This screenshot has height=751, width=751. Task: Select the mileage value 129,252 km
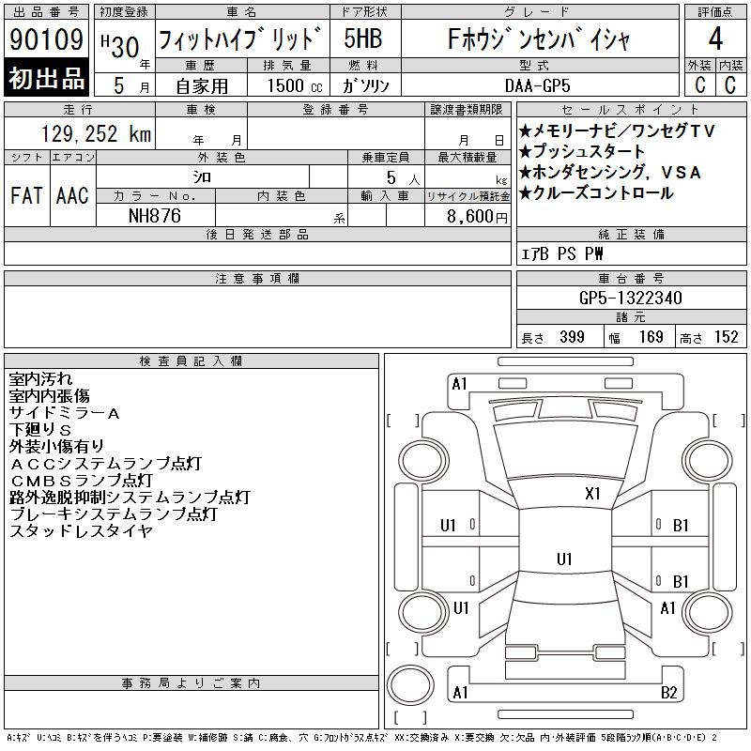[96, 133]
